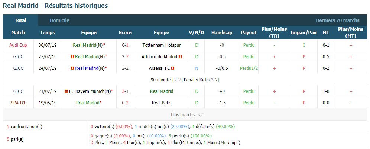Open SPA D1 league link

(18, 103)
